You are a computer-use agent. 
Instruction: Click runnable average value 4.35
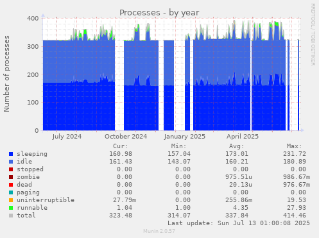pyautogui.click(x=241, y=208)
